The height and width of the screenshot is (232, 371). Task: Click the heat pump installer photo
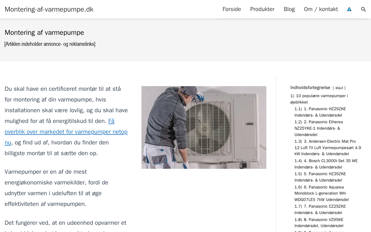coord(204,127)
